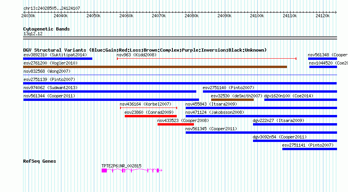
Task: Click the 24060k ruler tick label
Action: pos(126,16)
